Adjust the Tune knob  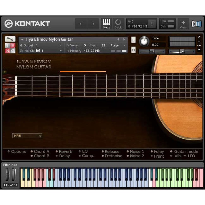pos(144,41)
